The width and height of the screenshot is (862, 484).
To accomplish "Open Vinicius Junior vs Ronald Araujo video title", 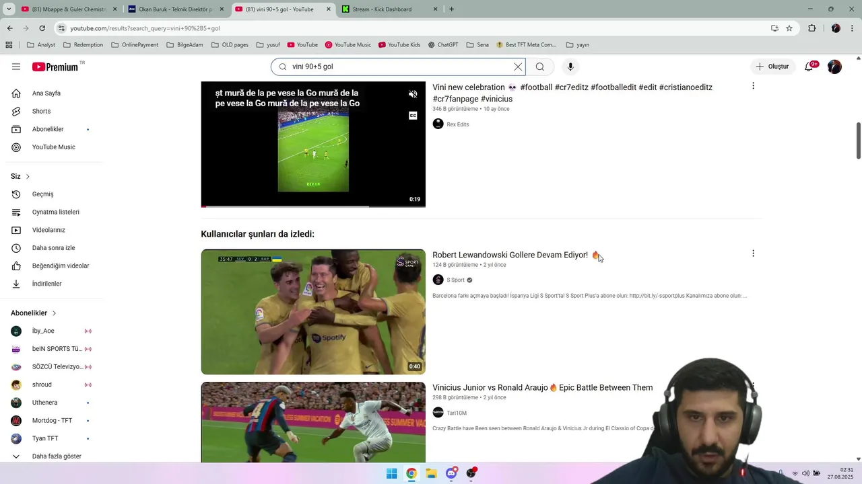I will 542,388.
